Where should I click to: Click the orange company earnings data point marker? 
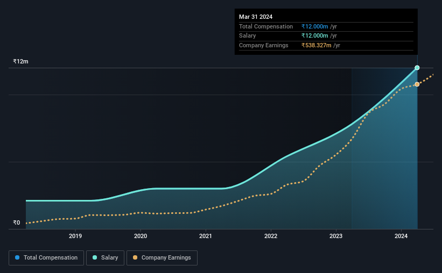point(417,84)
